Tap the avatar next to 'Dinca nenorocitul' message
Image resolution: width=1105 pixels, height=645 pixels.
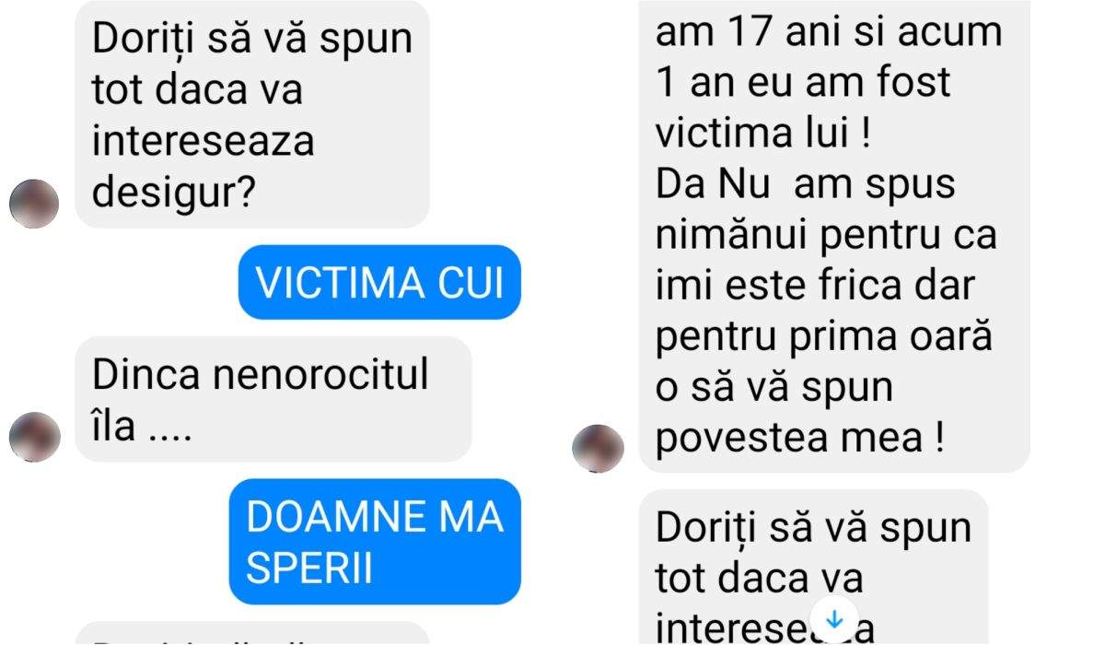tap(34, 436)
